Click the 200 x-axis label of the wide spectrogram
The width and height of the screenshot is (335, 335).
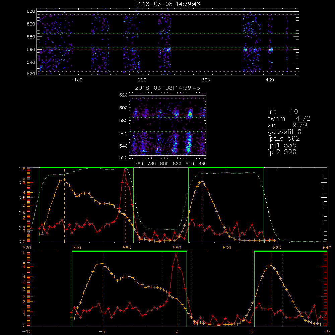coord(142,80)
